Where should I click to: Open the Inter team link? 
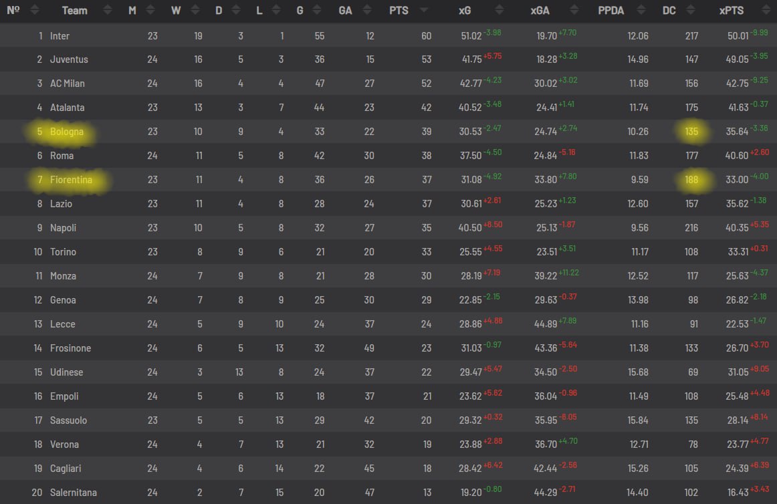(60, 35)
